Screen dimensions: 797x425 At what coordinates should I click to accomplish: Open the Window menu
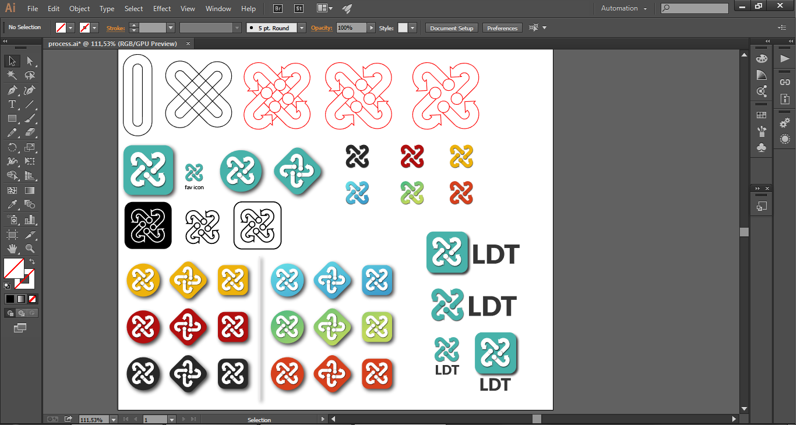click(x=218, y=9)
